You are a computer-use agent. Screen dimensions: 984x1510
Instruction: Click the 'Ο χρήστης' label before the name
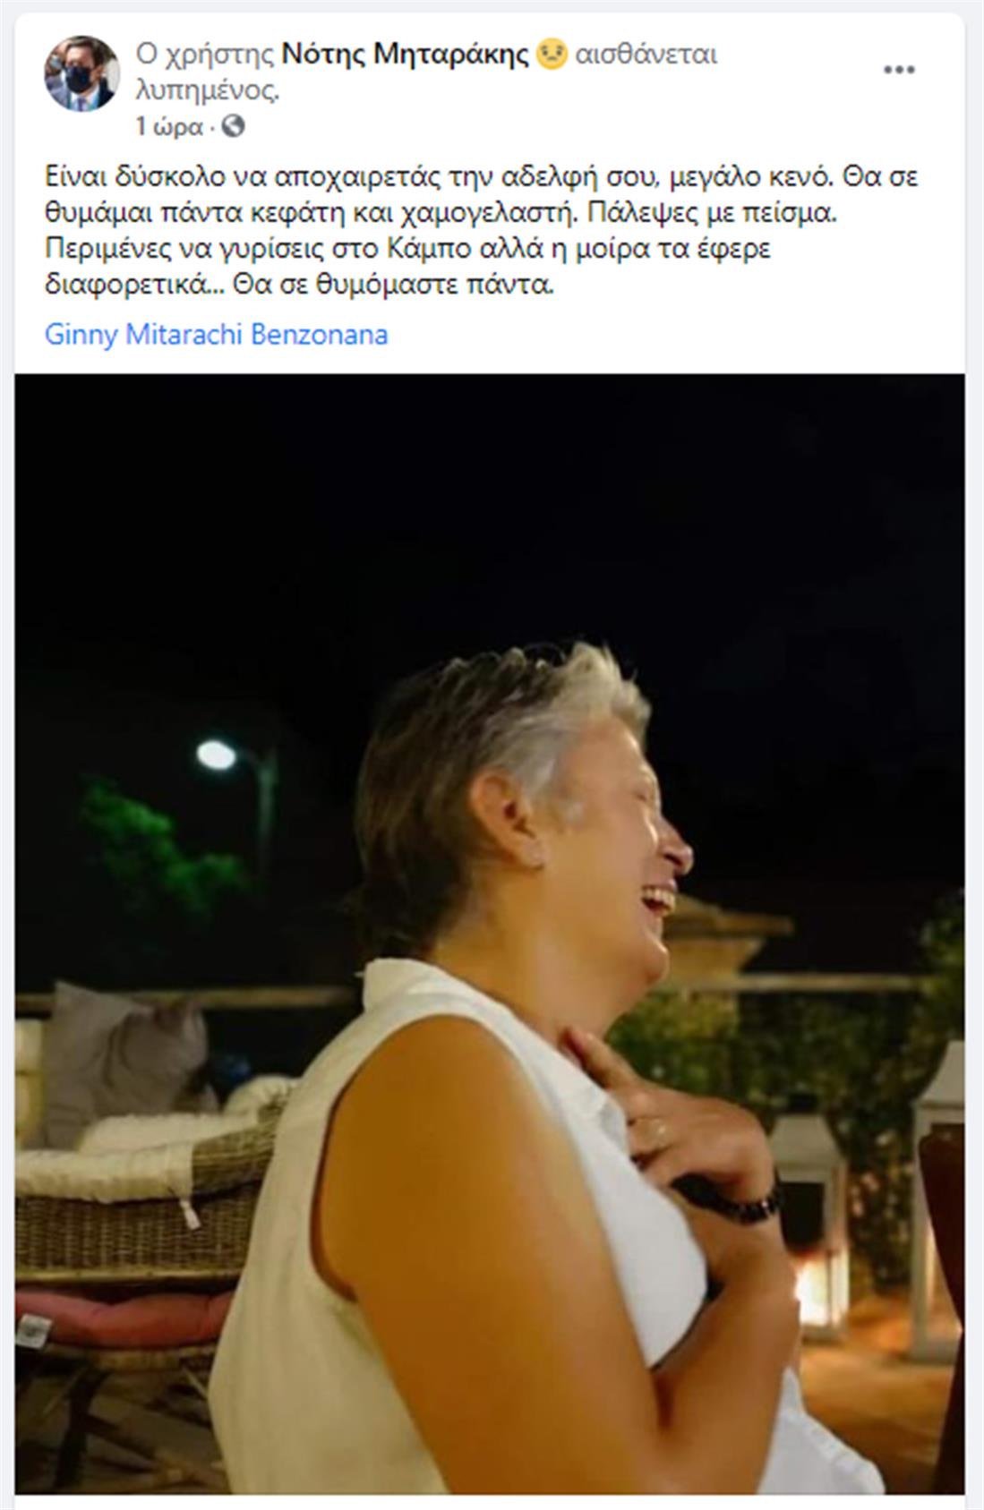coord(205,55)
